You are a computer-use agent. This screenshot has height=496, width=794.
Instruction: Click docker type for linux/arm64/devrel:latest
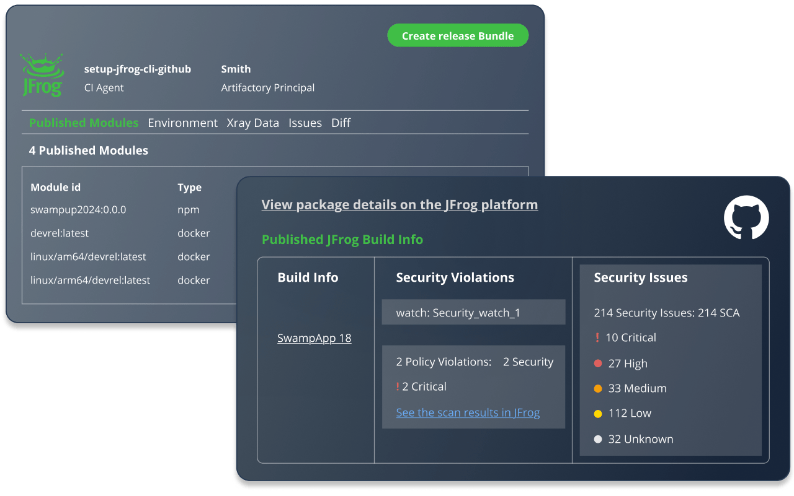click(x=194, y=280)
